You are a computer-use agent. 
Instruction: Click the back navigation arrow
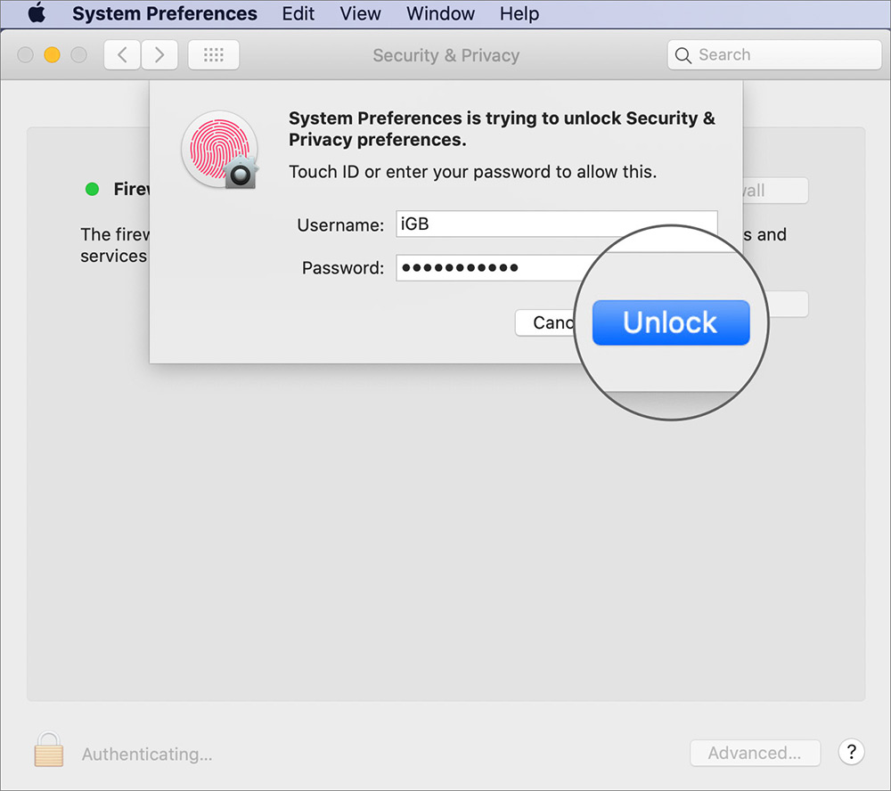point(122,54)
